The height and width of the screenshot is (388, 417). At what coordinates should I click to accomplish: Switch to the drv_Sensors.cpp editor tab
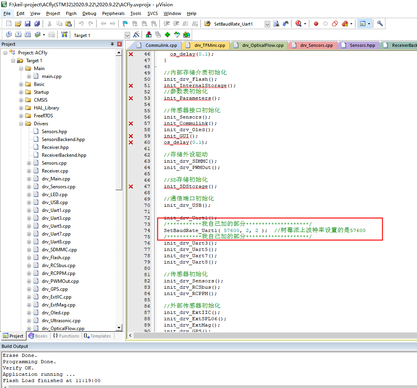(x=313, y=45)
